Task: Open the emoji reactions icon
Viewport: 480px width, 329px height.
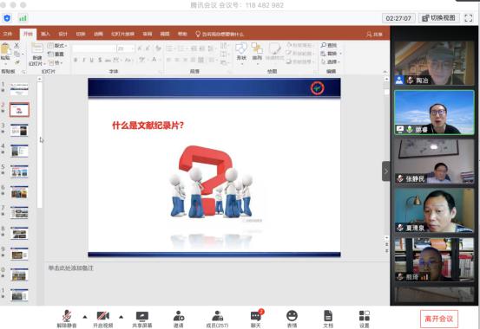Action: [292, 319]
